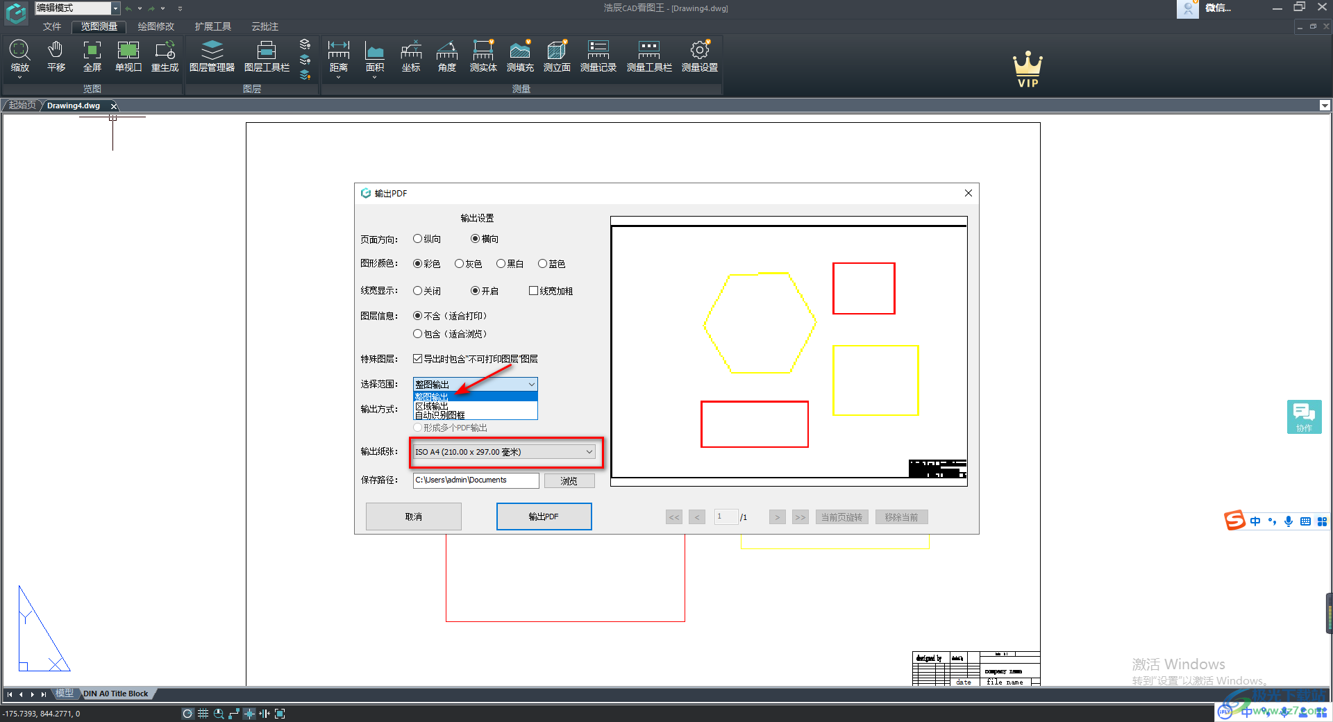Switch to the 起始页 document tab

[22, 106]
